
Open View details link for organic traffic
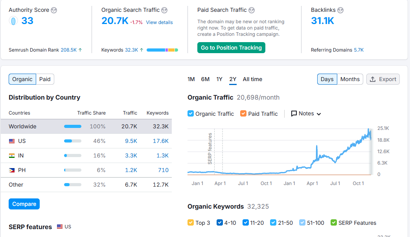click(159, 22)
